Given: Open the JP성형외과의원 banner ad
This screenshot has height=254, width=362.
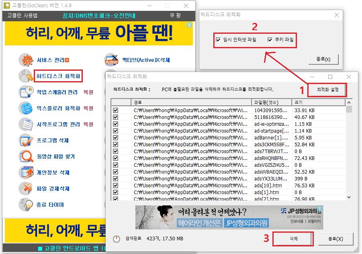Looking at the screenshot, I should [229, 217].
